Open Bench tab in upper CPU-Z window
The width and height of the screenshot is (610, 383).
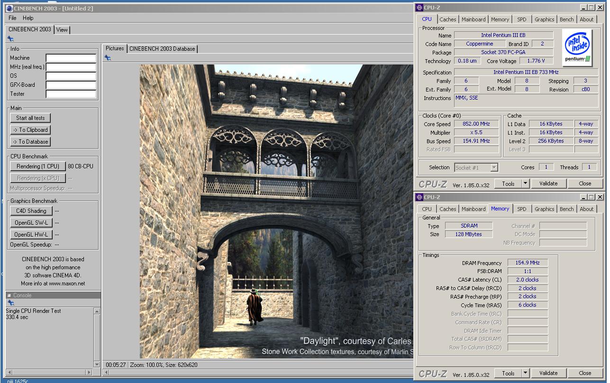click(566, 19)
